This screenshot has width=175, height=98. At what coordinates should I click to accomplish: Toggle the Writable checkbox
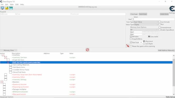click(131, 36)
